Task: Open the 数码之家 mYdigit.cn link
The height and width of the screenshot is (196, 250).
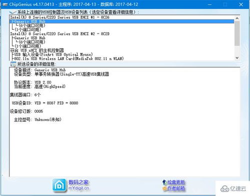Action: 79,185
